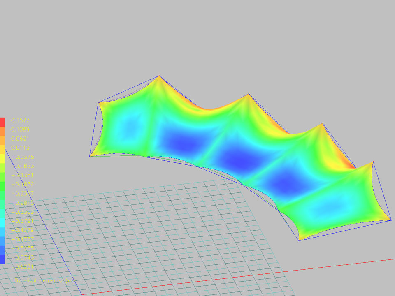The image size is (395, 296).
Task: Click the second peak from the left
Action: [249, 95]
